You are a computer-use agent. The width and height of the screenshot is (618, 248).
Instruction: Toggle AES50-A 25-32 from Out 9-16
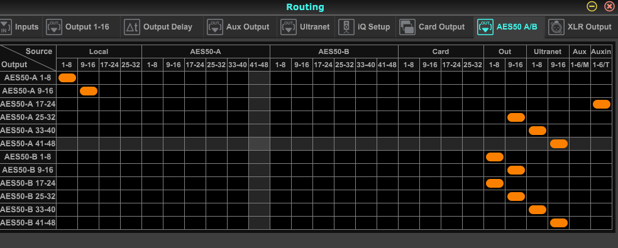click(x=516, y=117)
